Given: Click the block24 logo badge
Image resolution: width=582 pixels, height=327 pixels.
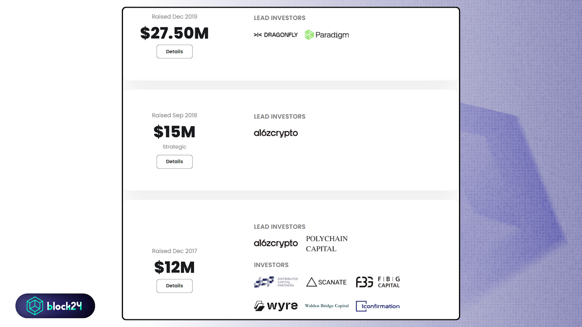Looking at the screenshot, I should tap(55, 306).
